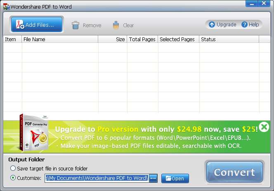Open Help from the toolbar

click(250, 24)
